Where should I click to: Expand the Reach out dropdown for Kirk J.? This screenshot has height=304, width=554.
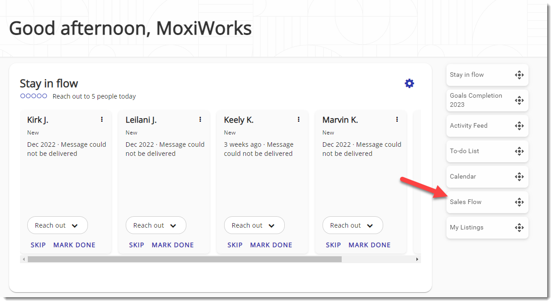tap(57, 225)
